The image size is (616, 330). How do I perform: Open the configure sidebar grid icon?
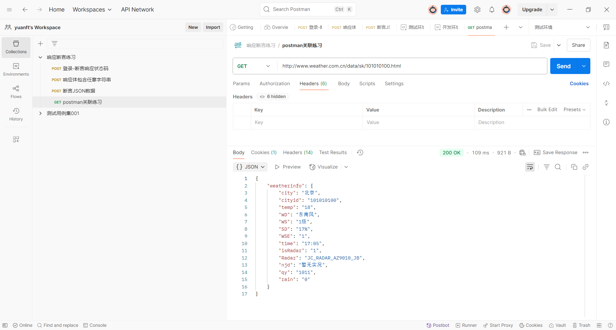tap(16, 139)
